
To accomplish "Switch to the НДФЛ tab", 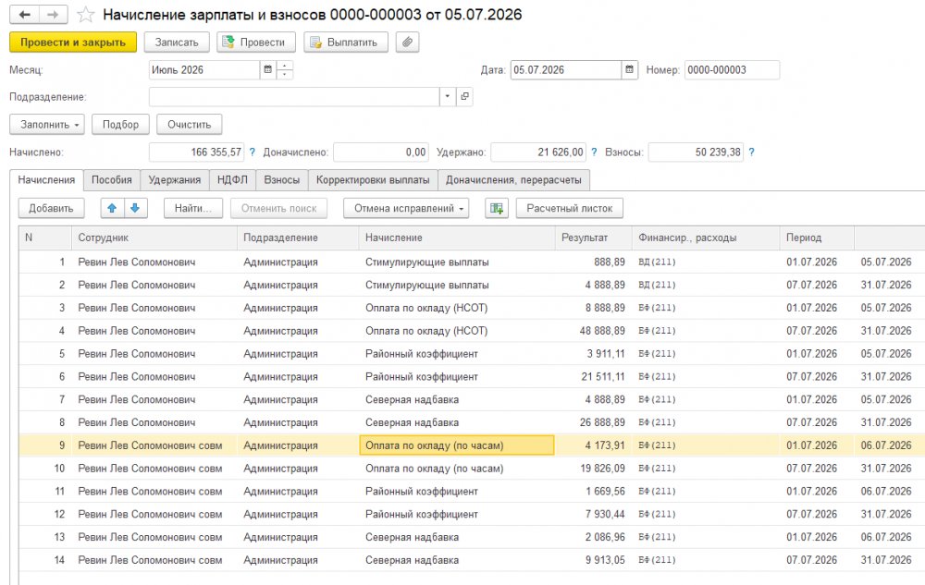I will coord(232,179).
